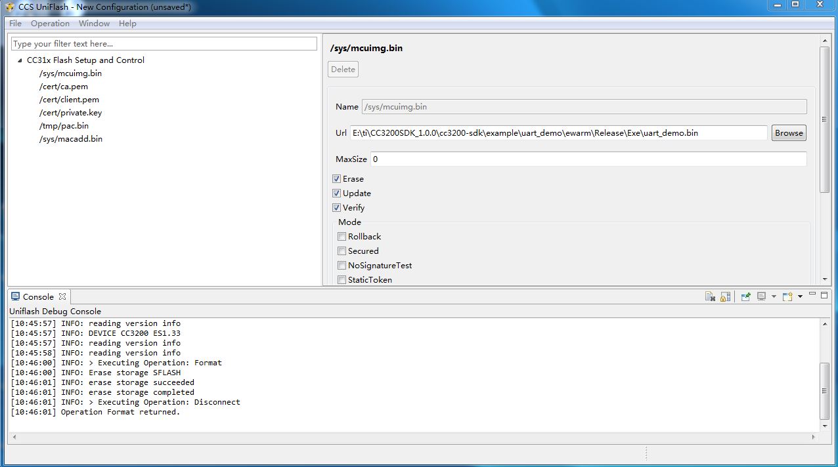Image resolution: width=838 pixels, height=467 pixels.
Task: Click the Delete button
Action: (343, 69)
